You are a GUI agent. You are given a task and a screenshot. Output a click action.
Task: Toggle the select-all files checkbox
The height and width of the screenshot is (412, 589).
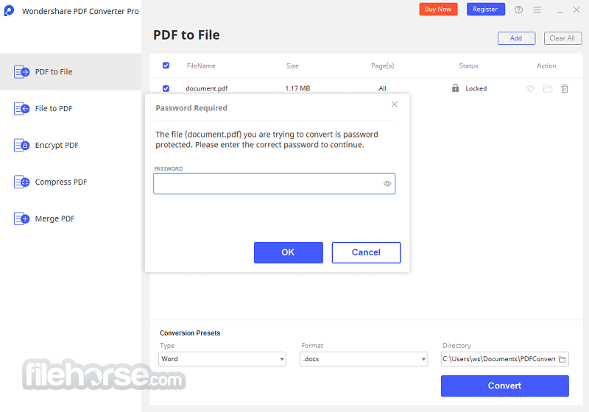166,65
